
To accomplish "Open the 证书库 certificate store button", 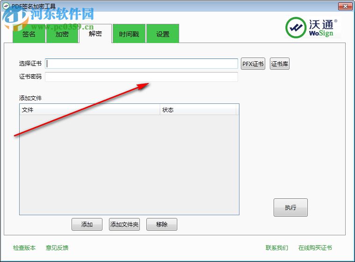I will (x=280, y=64).
